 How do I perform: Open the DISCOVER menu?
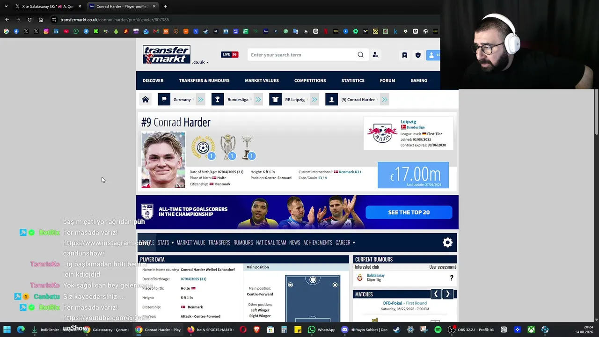coord(153,81)
